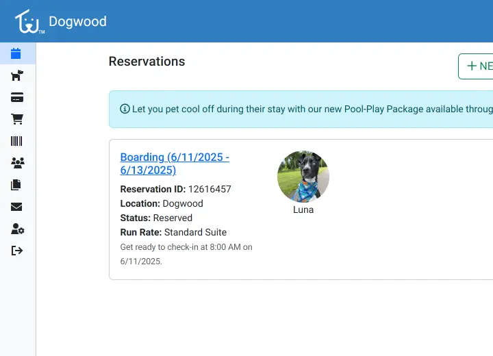
Task: Click the dog face logo in header
Action: pos(29,22)
